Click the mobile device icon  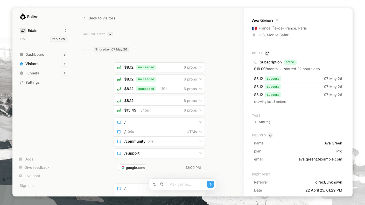(254, 35)
